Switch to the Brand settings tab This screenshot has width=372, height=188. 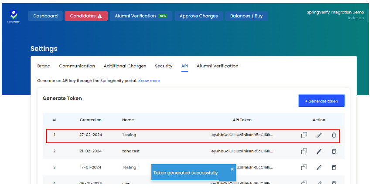click(x=44, y=66)
